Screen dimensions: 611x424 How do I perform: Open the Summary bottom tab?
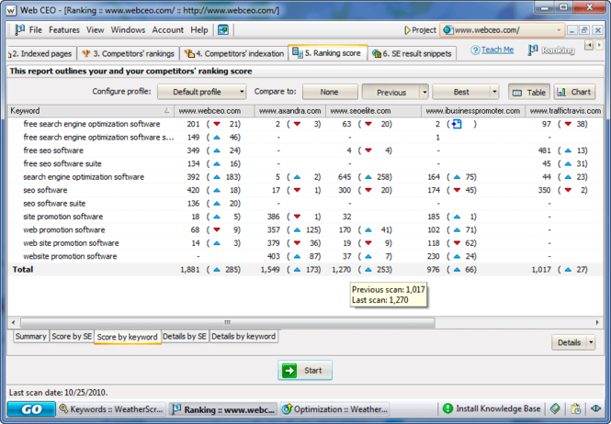pos(30,337)
